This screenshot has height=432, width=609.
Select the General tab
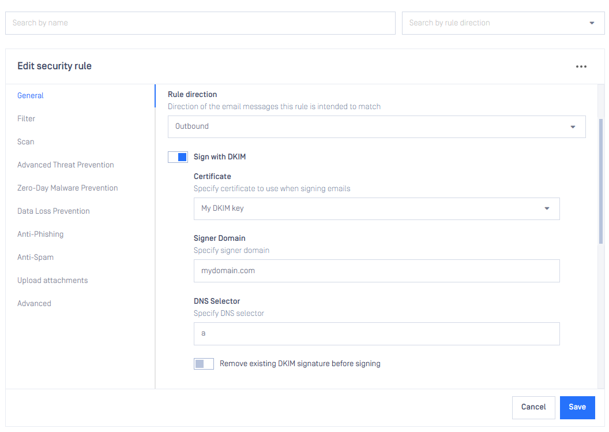click(x=31, y=96)
